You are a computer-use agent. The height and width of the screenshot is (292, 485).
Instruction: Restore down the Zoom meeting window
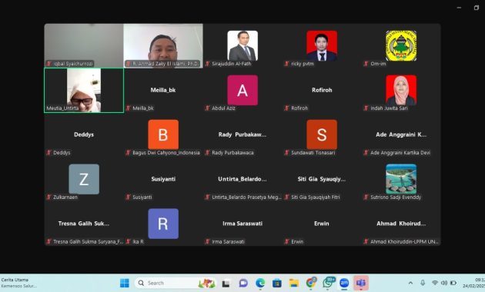477,8
